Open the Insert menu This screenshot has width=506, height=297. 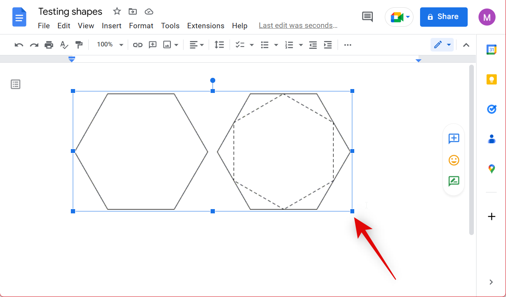(111, 26)
